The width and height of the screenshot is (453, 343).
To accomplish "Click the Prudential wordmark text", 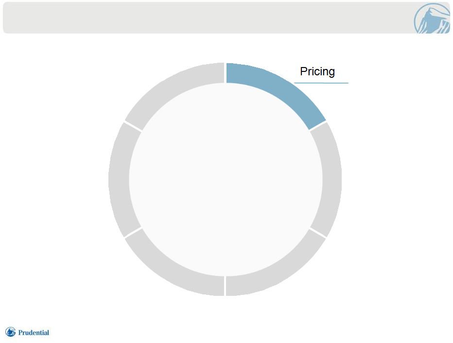I will [x=34, y=333].
